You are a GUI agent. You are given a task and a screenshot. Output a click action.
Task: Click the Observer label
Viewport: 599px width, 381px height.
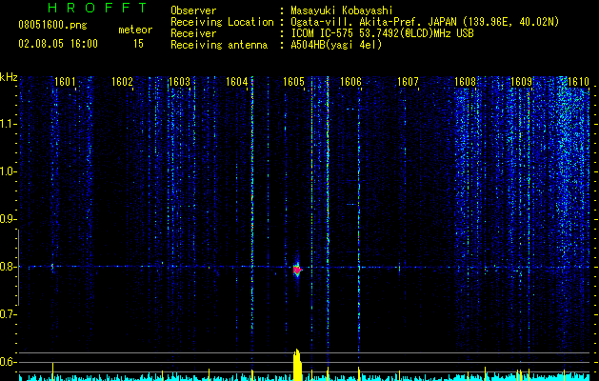pyautogui.click(x=193, y=10)
